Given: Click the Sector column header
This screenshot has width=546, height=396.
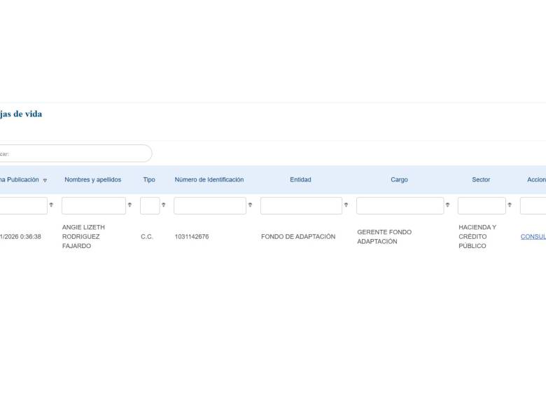Looking at the screenshot, I should point(481,179).
